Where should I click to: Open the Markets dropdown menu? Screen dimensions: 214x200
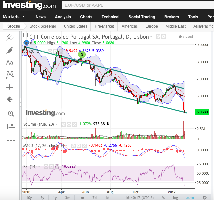pos(13,17)
